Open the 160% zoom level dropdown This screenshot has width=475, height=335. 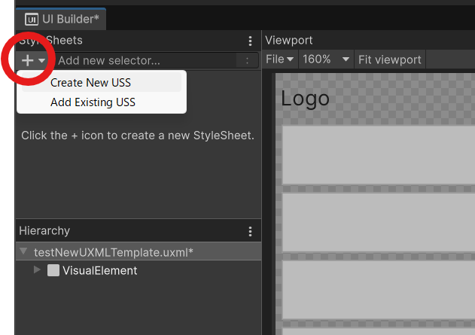(x=326, y=59)
